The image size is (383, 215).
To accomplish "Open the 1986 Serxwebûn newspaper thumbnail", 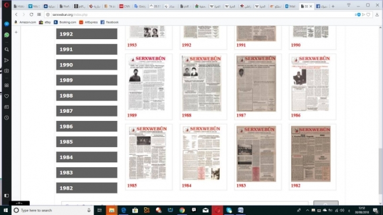I will [310, 83].
